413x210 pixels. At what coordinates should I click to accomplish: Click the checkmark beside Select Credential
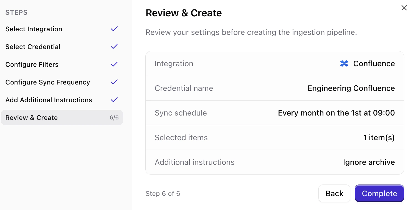point(114,46)
